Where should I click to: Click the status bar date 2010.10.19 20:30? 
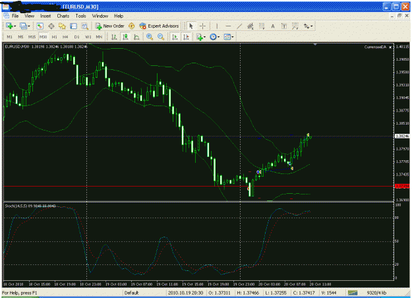185,293
